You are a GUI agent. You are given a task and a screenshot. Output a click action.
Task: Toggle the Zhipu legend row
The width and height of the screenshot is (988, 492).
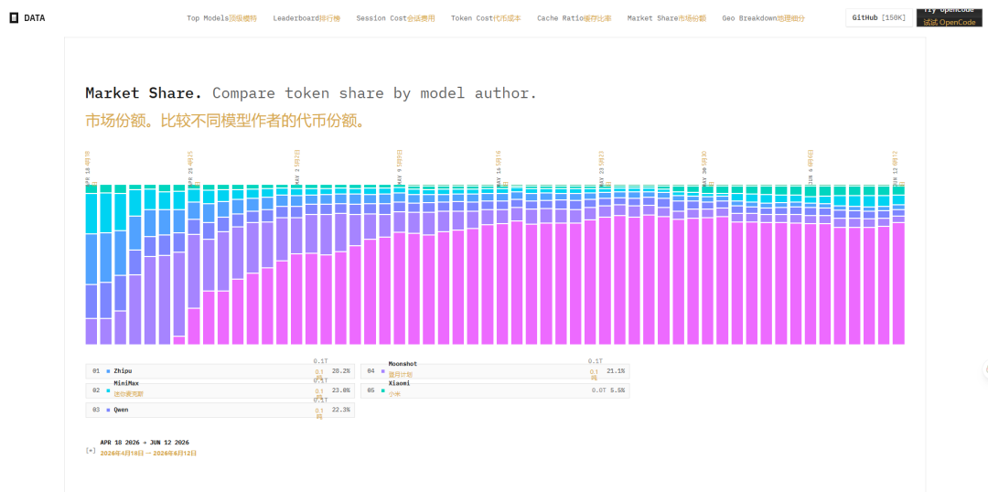coord(220,371)
